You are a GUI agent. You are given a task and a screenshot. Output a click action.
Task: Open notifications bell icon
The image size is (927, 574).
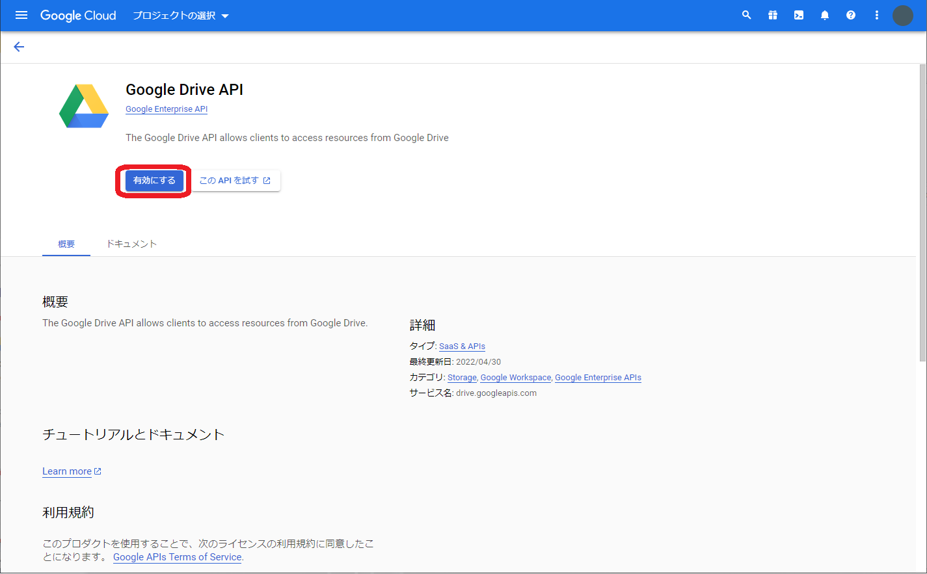[x=824, y=14]
